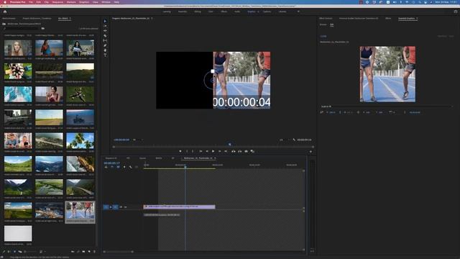Open timeline display settings wrench
The height and width of the screenshot is (259, 460).
[131, 167]
